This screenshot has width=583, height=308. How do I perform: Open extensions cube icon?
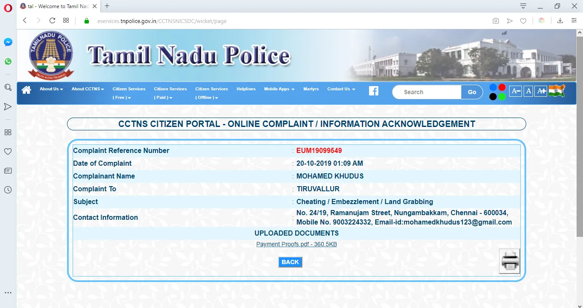[x=542, y=20]
